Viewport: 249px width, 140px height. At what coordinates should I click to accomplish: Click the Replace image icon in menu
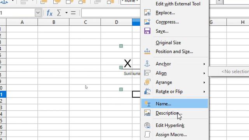click(147, 13)
